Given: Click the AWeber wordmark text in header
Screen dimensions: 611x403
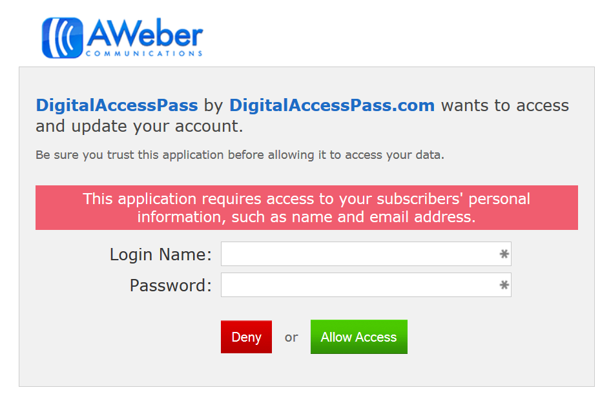Looking at the screenshot, I should (x=144, y=32).
